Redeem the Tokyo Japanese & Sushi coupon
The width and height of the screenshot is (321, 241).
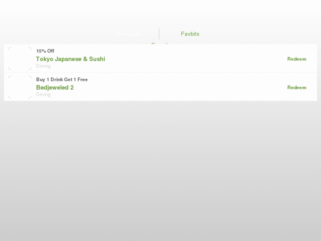pyautogui.click(x=297, y=59)
